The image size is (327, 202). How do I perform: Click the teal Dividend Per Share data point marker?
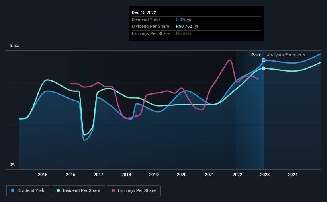[264, 68]
